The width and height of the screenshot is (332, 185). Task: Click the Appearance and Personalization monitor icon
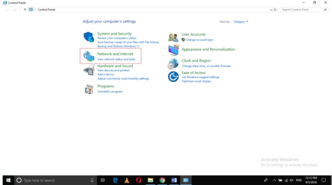(174, 50)
